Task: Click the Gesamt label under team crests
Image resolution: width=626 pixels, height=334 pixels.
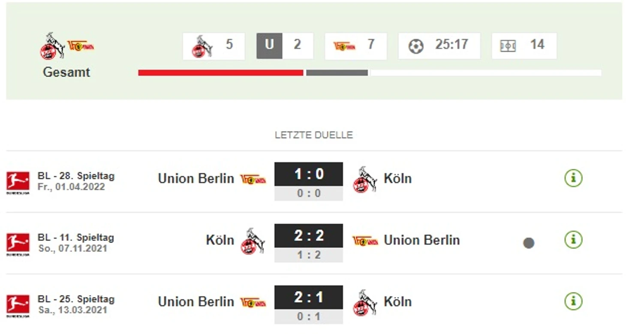Action: (x=66, y=72)
